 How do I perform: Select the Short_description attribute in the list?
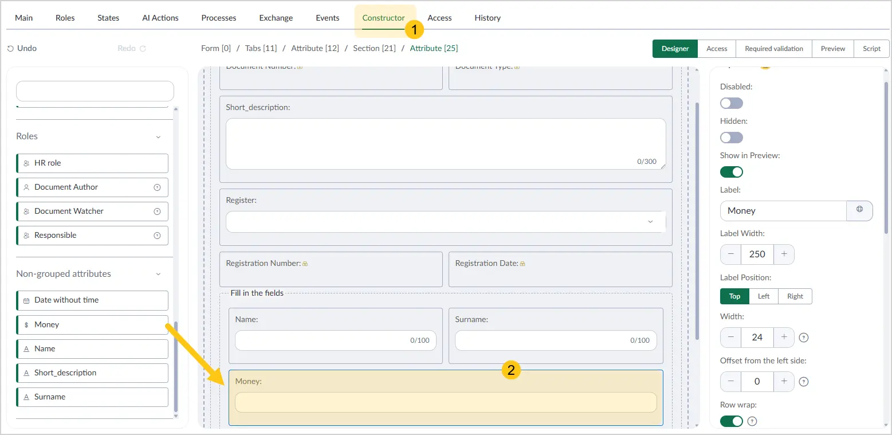click(92, 373)
